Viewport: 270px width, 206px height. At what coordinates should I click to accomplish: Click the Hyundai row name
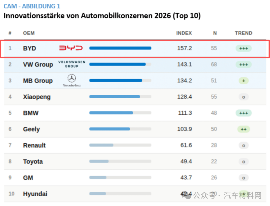(x=35, y=194)
